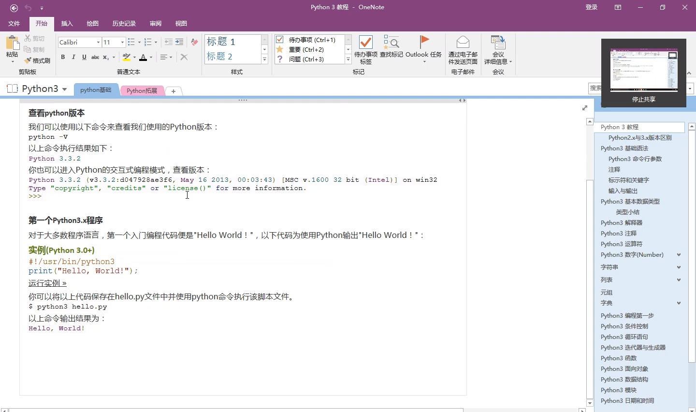
Task: Toggle Subscript formatting
Action: coord(106,57)
